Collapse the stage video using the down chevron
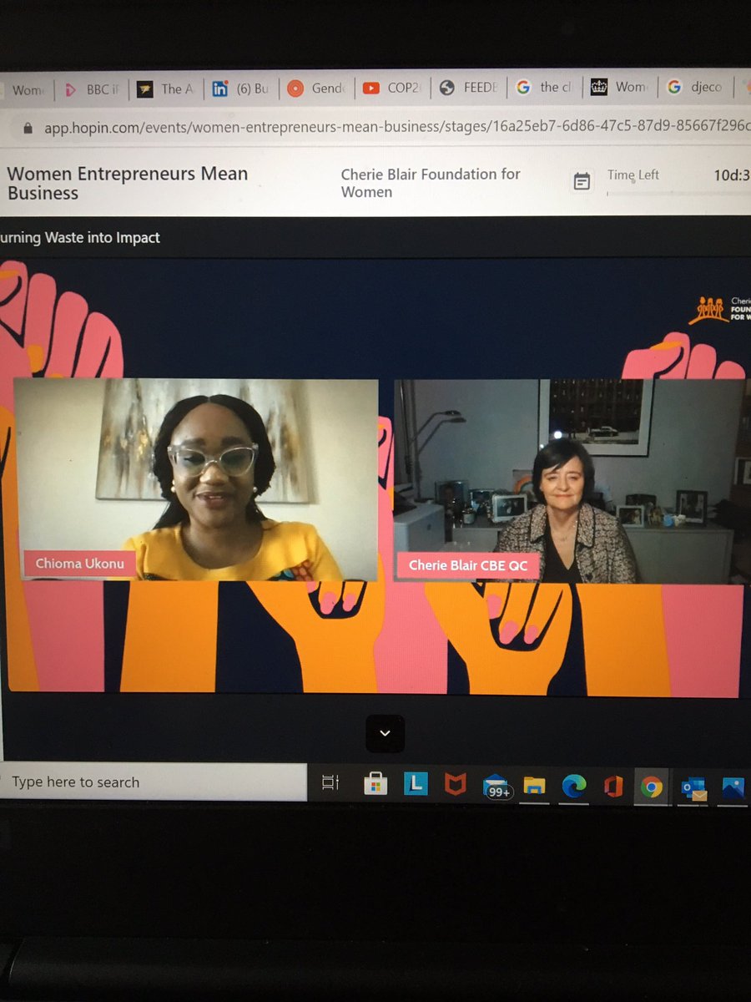The height and width of the screenshot is (1002, 751). tap(385, 733)
